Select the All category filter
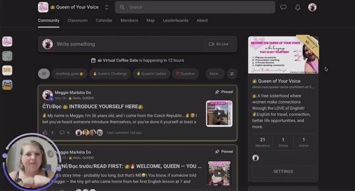355x191 pixels. click(x=44, y=74)
